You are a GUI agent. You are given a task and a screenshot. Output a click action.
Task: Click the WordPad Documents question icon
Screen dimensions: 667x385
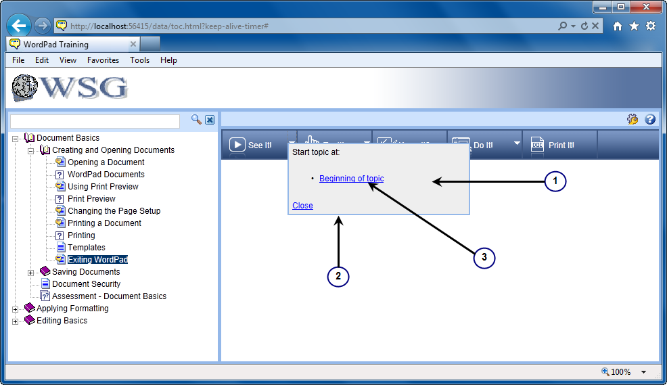point(60,175)
